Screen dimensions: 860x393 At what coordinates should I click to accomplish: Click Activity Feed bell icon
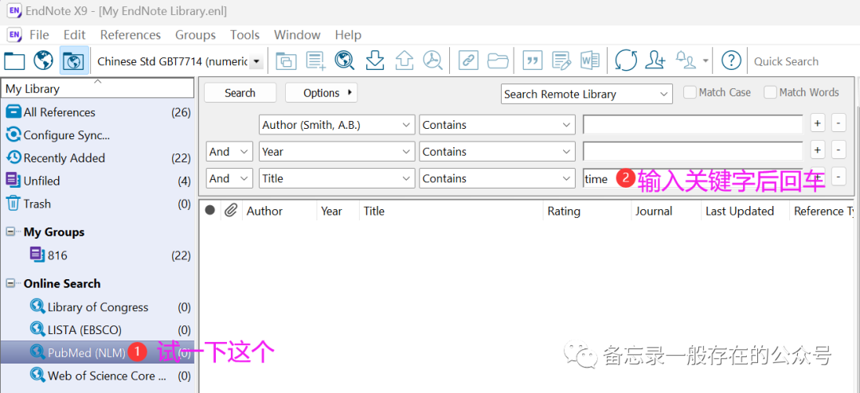coord(686,60)
